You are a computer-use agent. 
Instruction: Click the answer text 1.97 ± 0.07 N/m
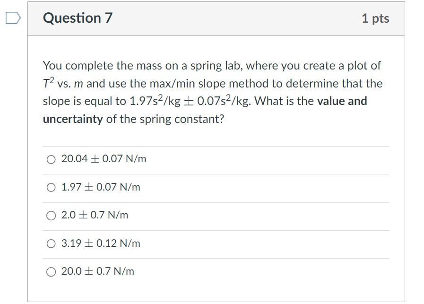[x=100, y=187]
